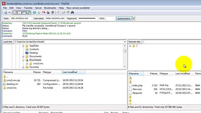201x113 pixels.
Task: Sort local files by Last modified
Action: coord(73,72)
